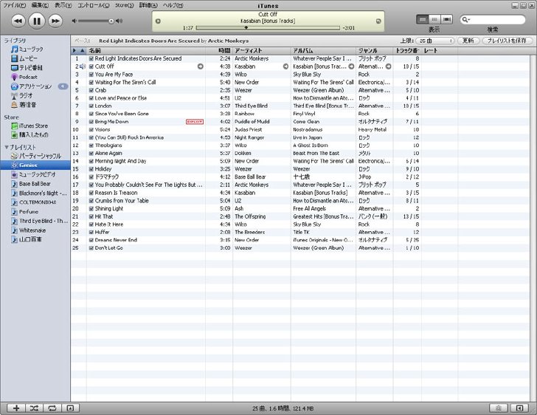This screenshot has height=415, width=537.
Task: Switch to list view mode
Action: pyautogui.click(x=423, y=19)
